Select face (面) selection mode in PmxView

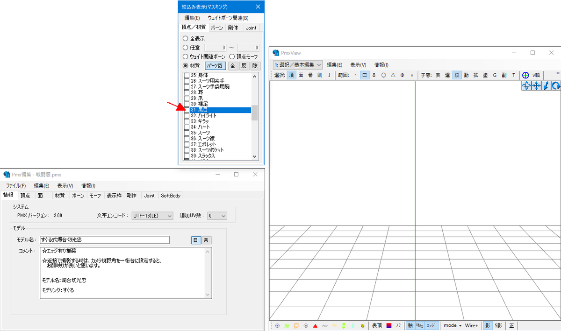301,75
